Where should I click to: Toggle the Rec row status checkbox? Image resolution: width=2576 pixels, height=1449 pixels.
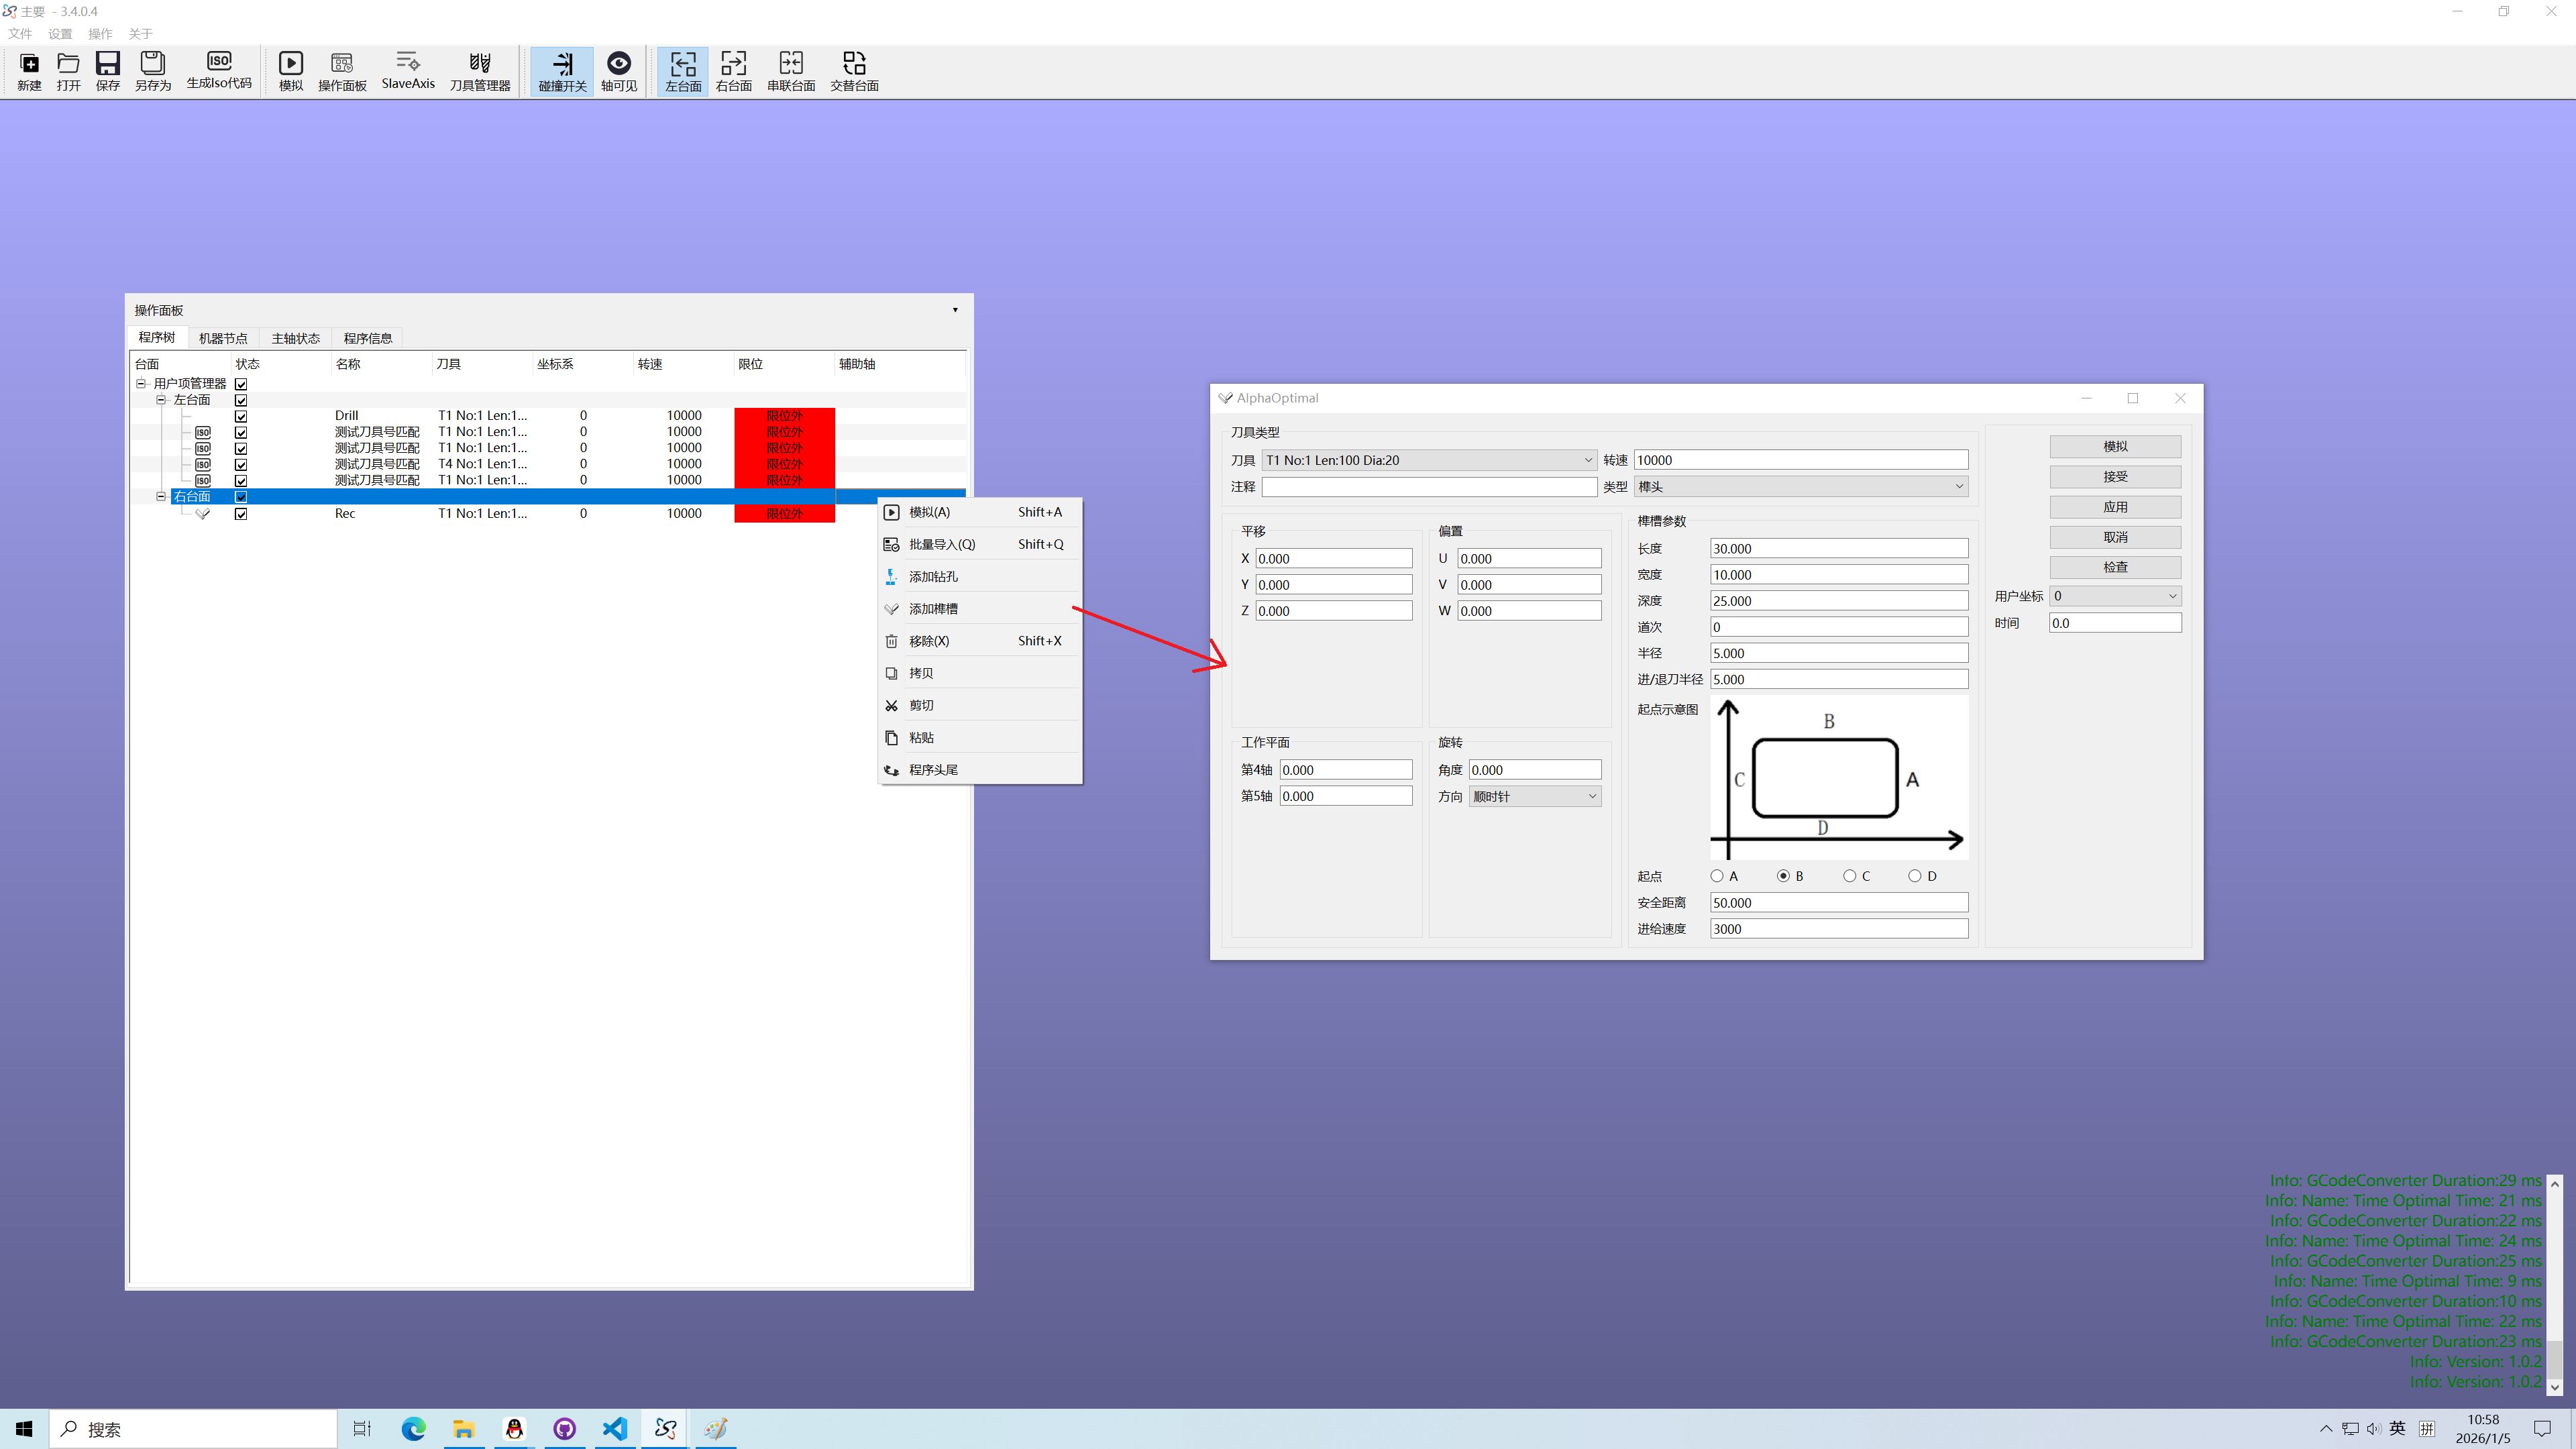[241, 514]
